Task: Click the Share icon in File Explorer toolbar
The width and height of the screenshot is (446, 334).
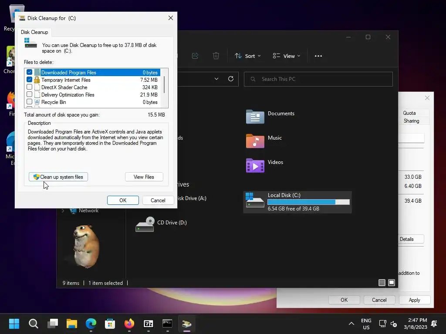Action: point(195,56)
